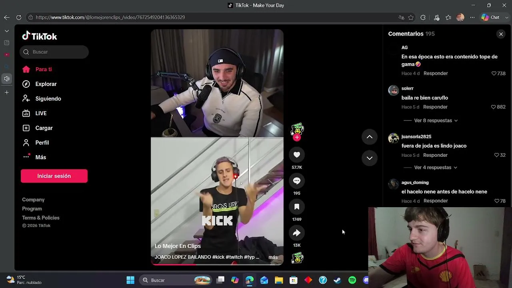Open comments via the speech bubble icon
Screen dimensions: 512x288
(297, 181)
